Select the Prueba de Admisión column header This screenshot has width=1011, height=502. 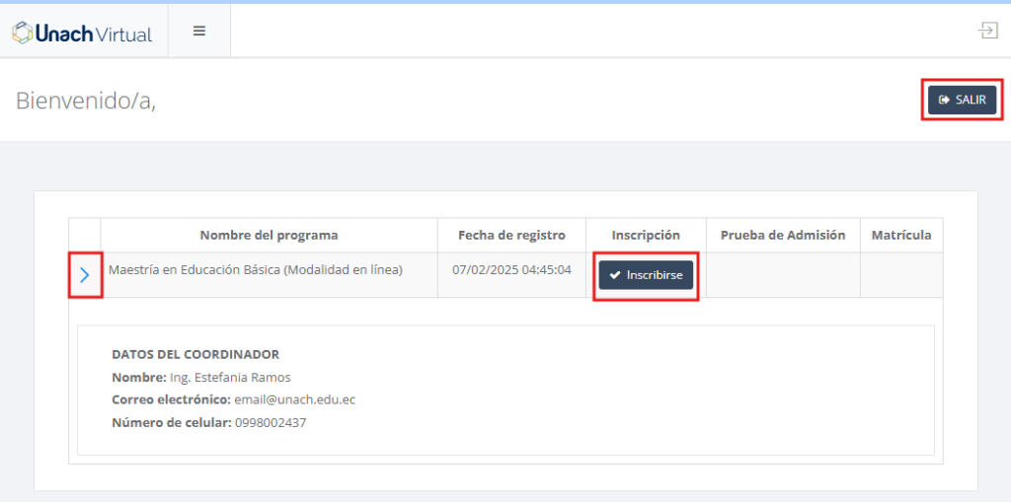[783, 235]
